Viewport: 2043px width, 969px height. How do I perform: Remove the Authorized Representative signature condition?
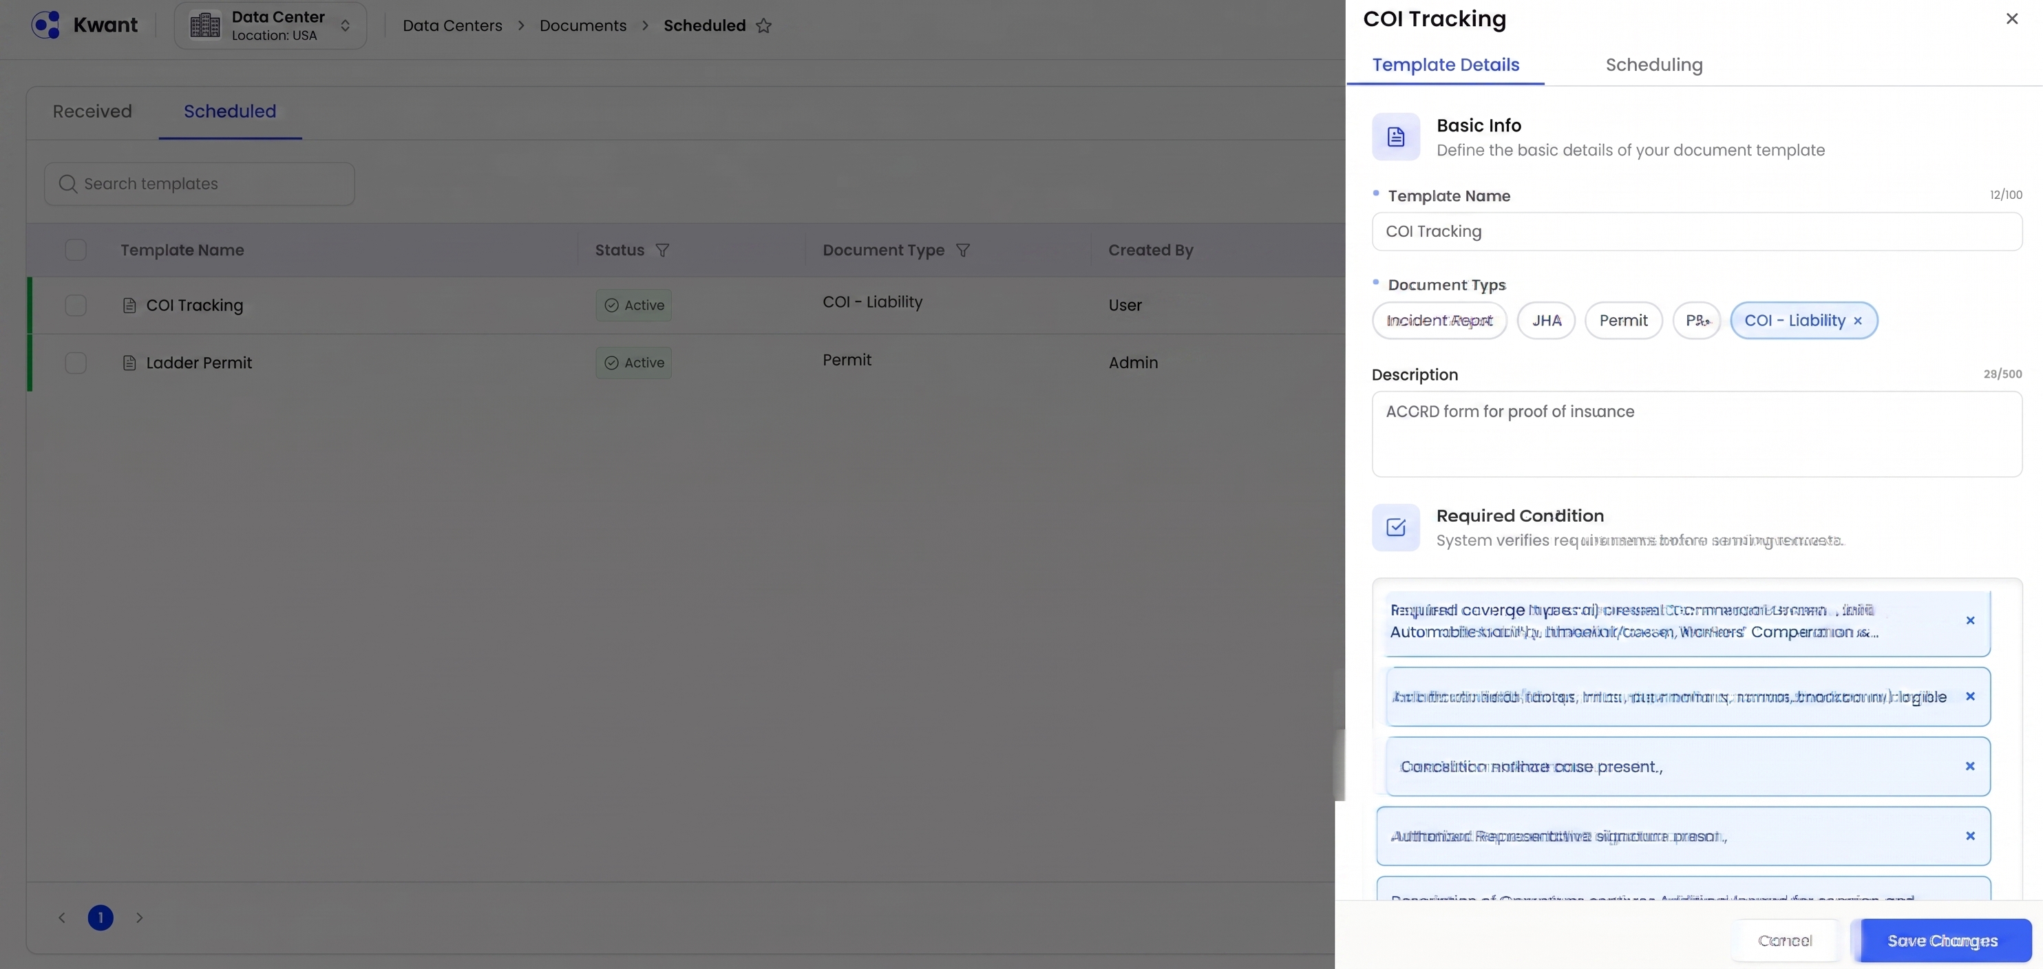click(1970, 835)
